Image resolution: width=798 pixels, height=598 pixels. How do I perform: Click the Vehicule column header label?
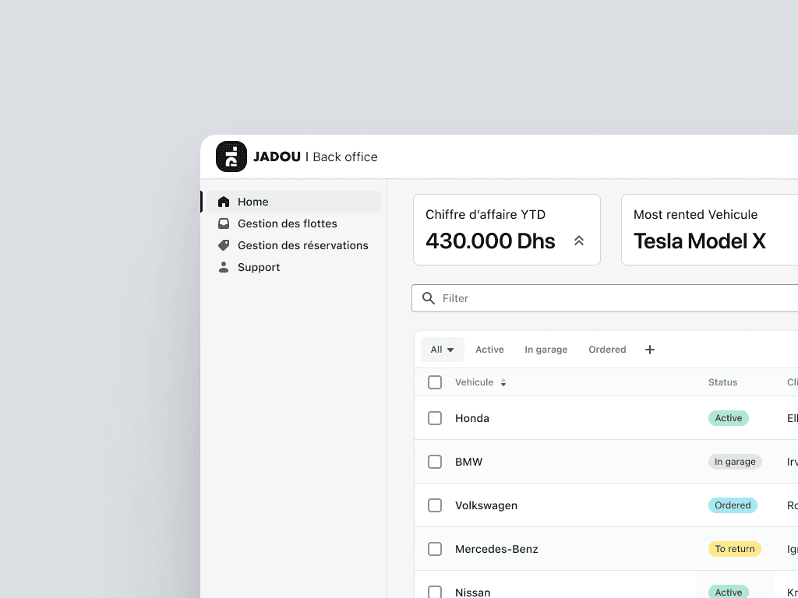(475, 382)
